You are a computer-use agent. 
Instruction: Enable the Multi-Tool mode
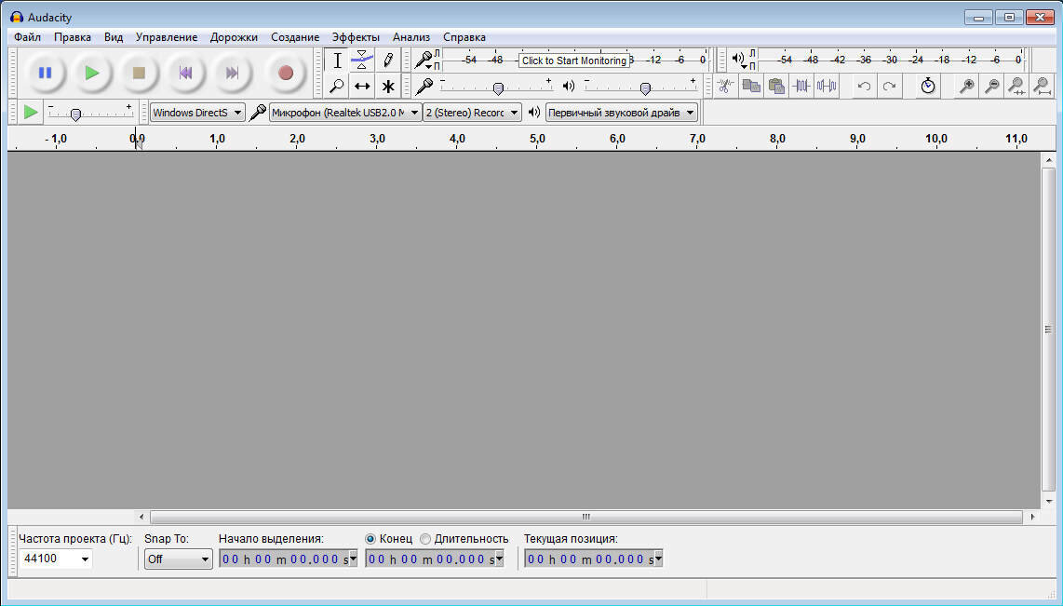[388, 86]
